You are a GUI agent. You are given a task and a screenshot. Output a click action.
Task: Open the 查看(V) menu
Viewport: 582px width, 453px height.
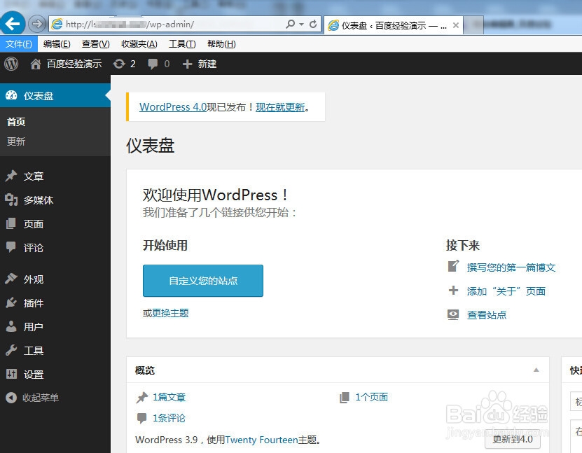pyautogui.click(x=95, y=44)
